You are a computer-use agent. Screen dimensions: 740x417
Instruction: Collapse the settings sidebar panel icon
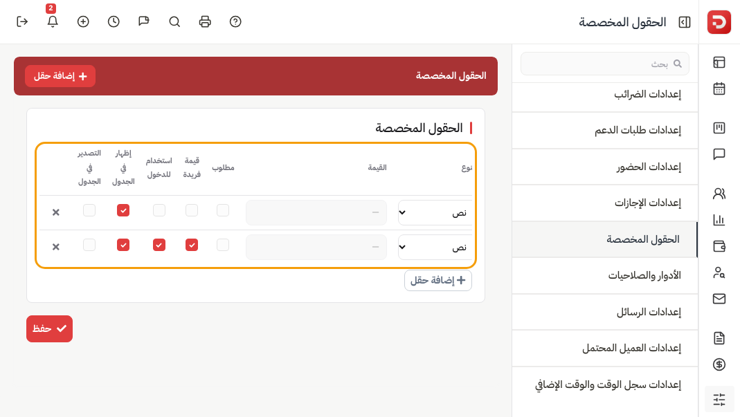[x=685, y=22]
